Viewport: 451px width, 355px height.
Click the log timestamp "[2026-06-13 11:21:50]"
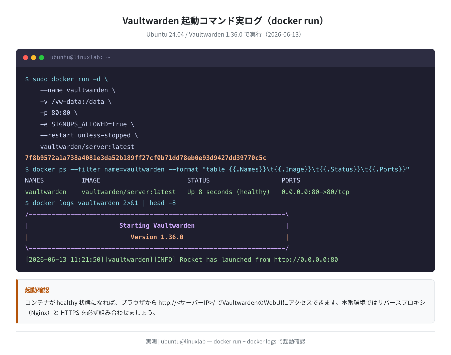65,260
